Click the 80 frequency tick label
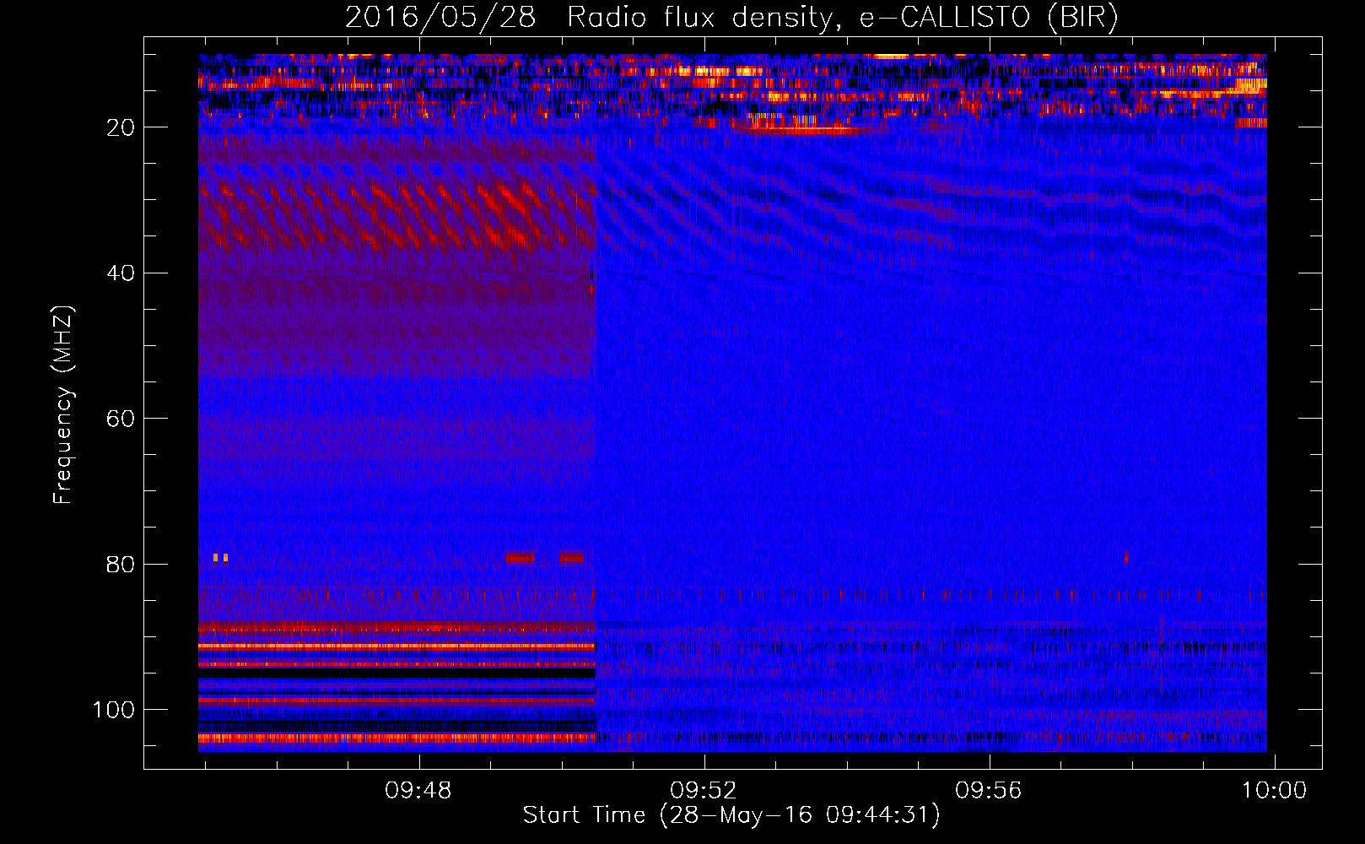 pyautogui.click(x=121, y=564)
